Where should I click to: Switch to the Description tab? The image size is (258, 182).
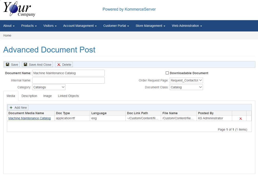coord(29,96)
